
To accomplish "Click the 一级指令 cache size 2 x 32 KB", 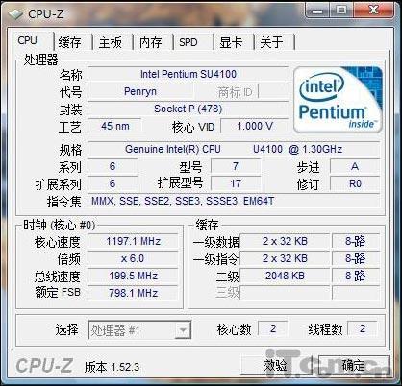I will pos(285,258).
